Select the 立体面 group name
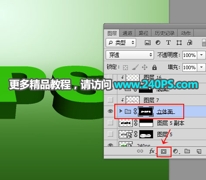206x180 pixels. (165, 112)
